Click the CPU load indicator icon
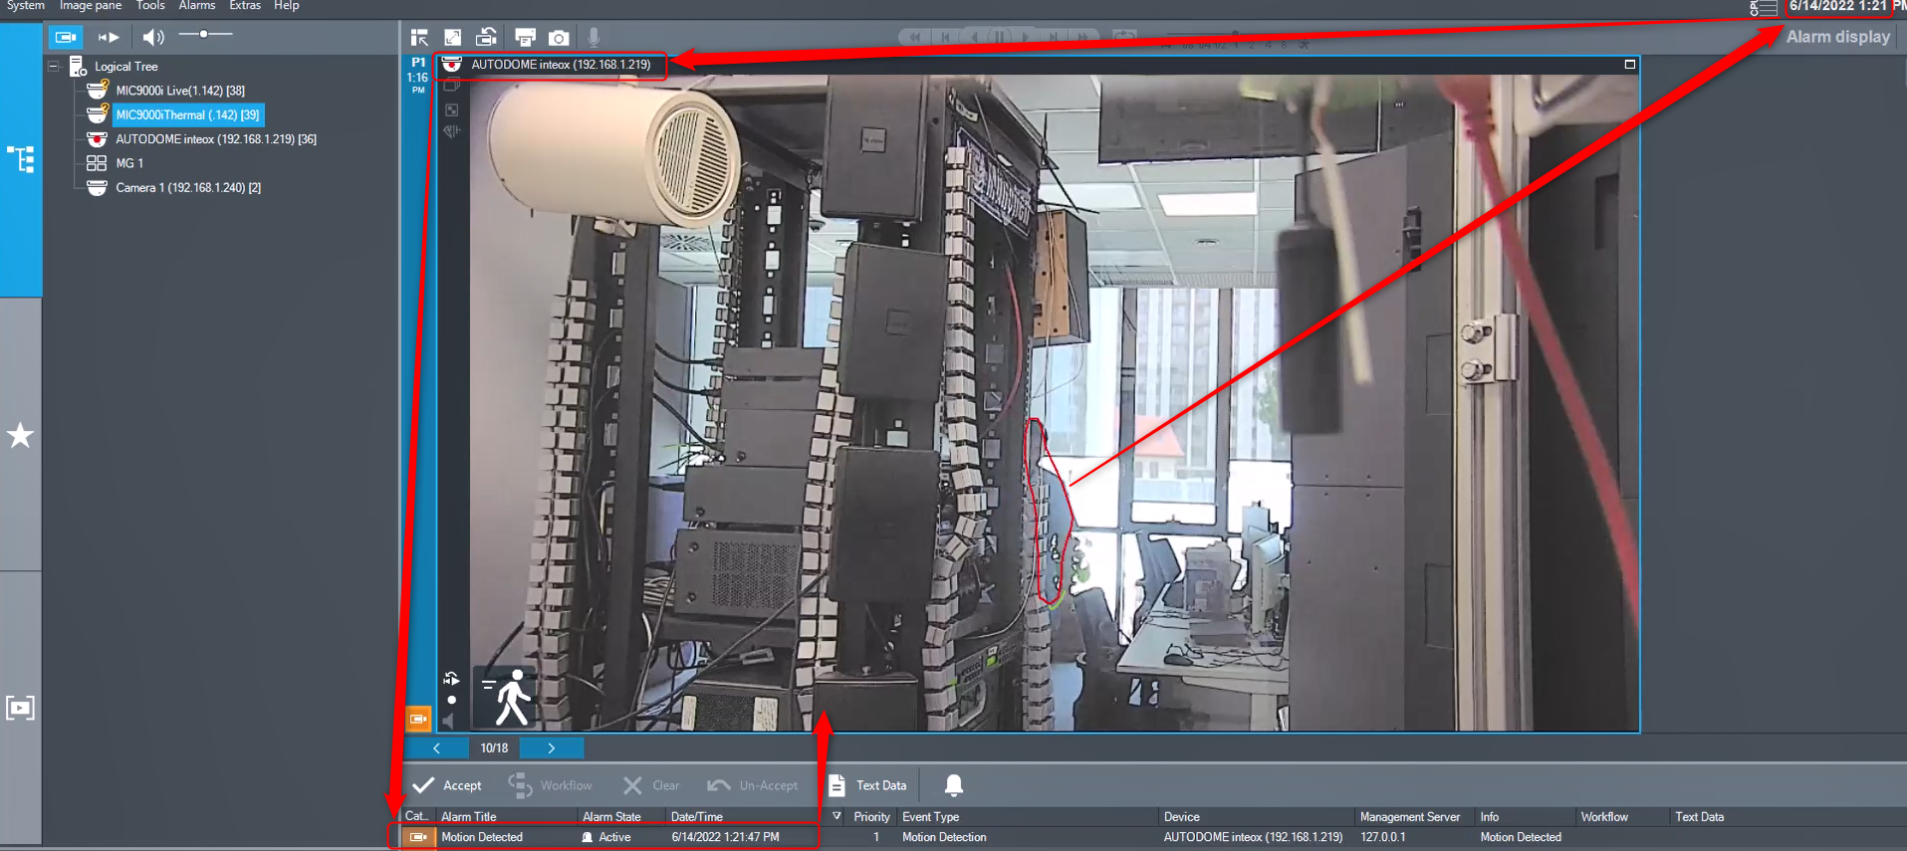Screen dimensions: 1907x851 click(1764, 8)
